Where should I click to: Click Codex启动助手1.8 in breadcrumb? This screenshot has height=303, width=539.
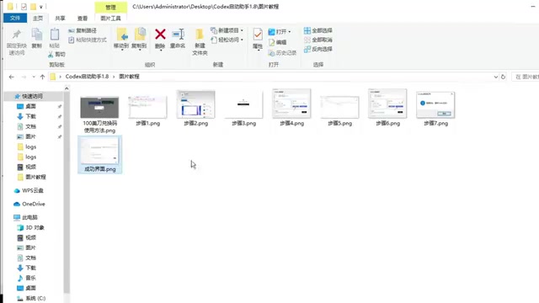(x=87, y=77)
